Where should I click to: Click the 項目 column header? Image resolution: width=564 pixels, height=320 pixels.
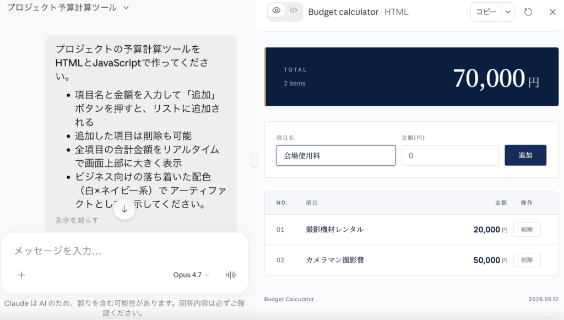(312, 203)
